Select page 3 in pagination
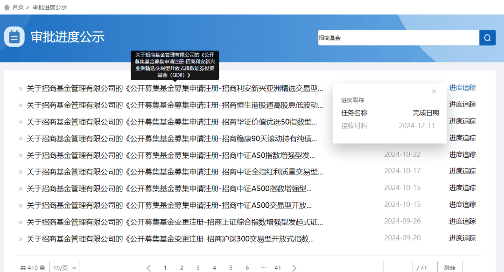Image resolution: width=504 pixels, height=272 pixels. tap(198, 267)
